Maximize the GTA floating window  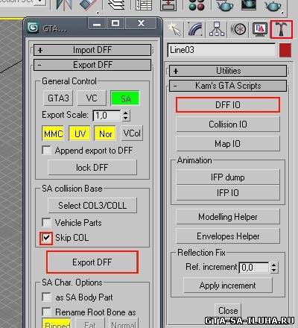pos(115,24)
